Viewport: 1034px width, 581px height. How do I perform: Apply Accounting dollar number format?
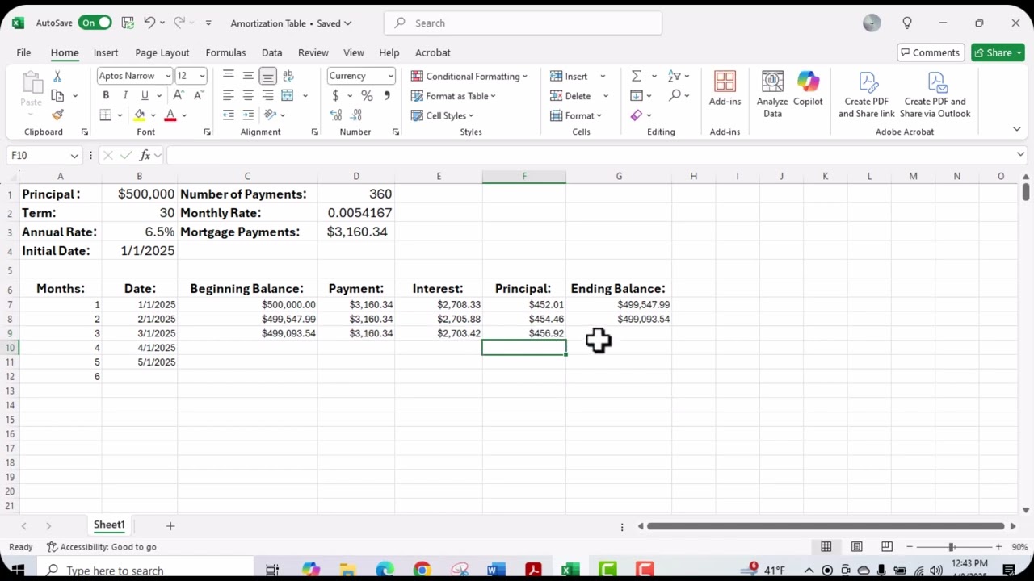(335, 95)
